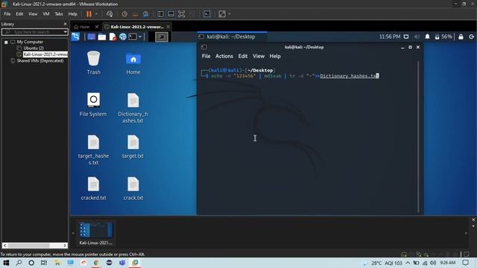This screenshot has width=477, height=268.
Task: Close the Library panel
Action: [x=65, y=24]
